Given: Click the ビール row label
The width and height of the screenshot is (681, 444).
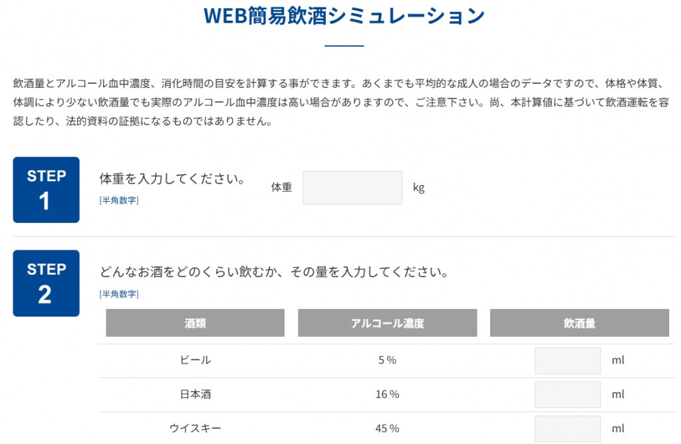Looking at the screenshot, I should point(196,360).
